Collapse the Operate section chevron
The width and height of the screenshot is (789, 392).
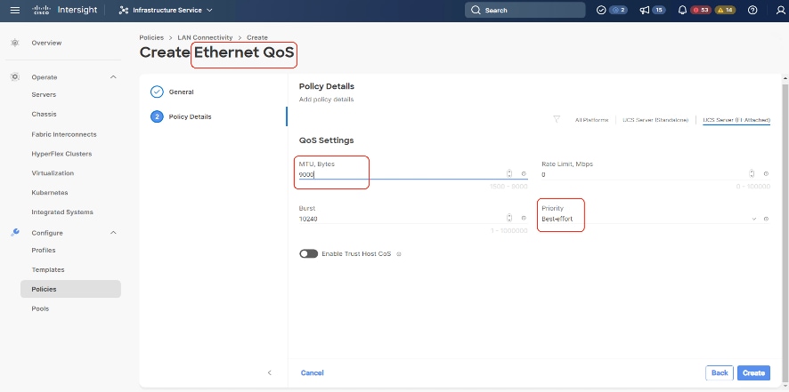(x=113, y=77)
